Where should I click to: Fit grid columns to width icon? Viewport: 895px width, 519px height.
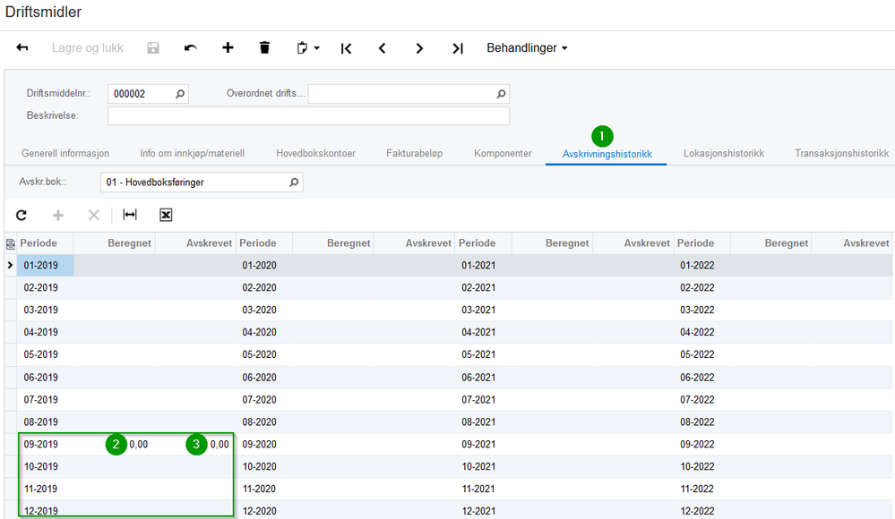coord(130,215)
